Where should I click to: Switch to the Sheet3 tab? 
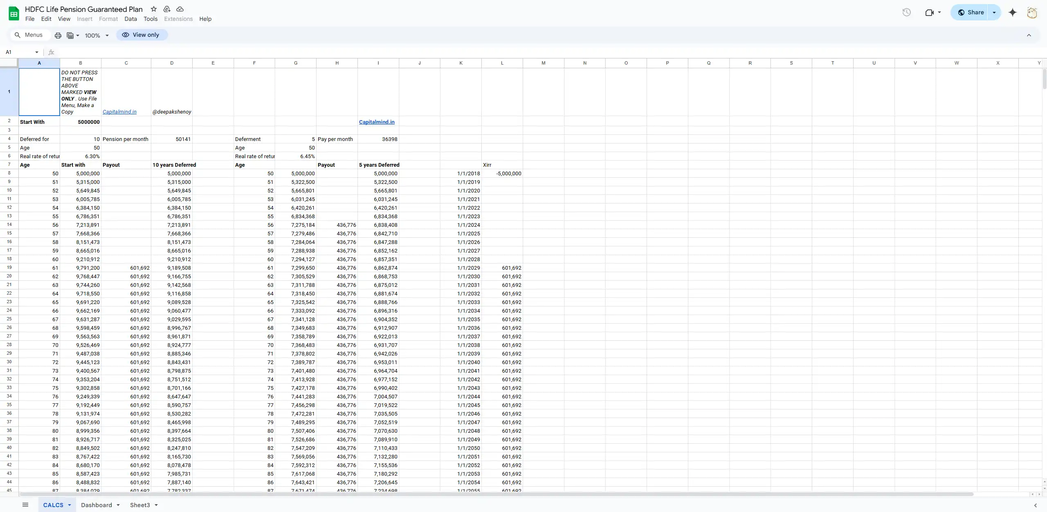click(140, 505)
